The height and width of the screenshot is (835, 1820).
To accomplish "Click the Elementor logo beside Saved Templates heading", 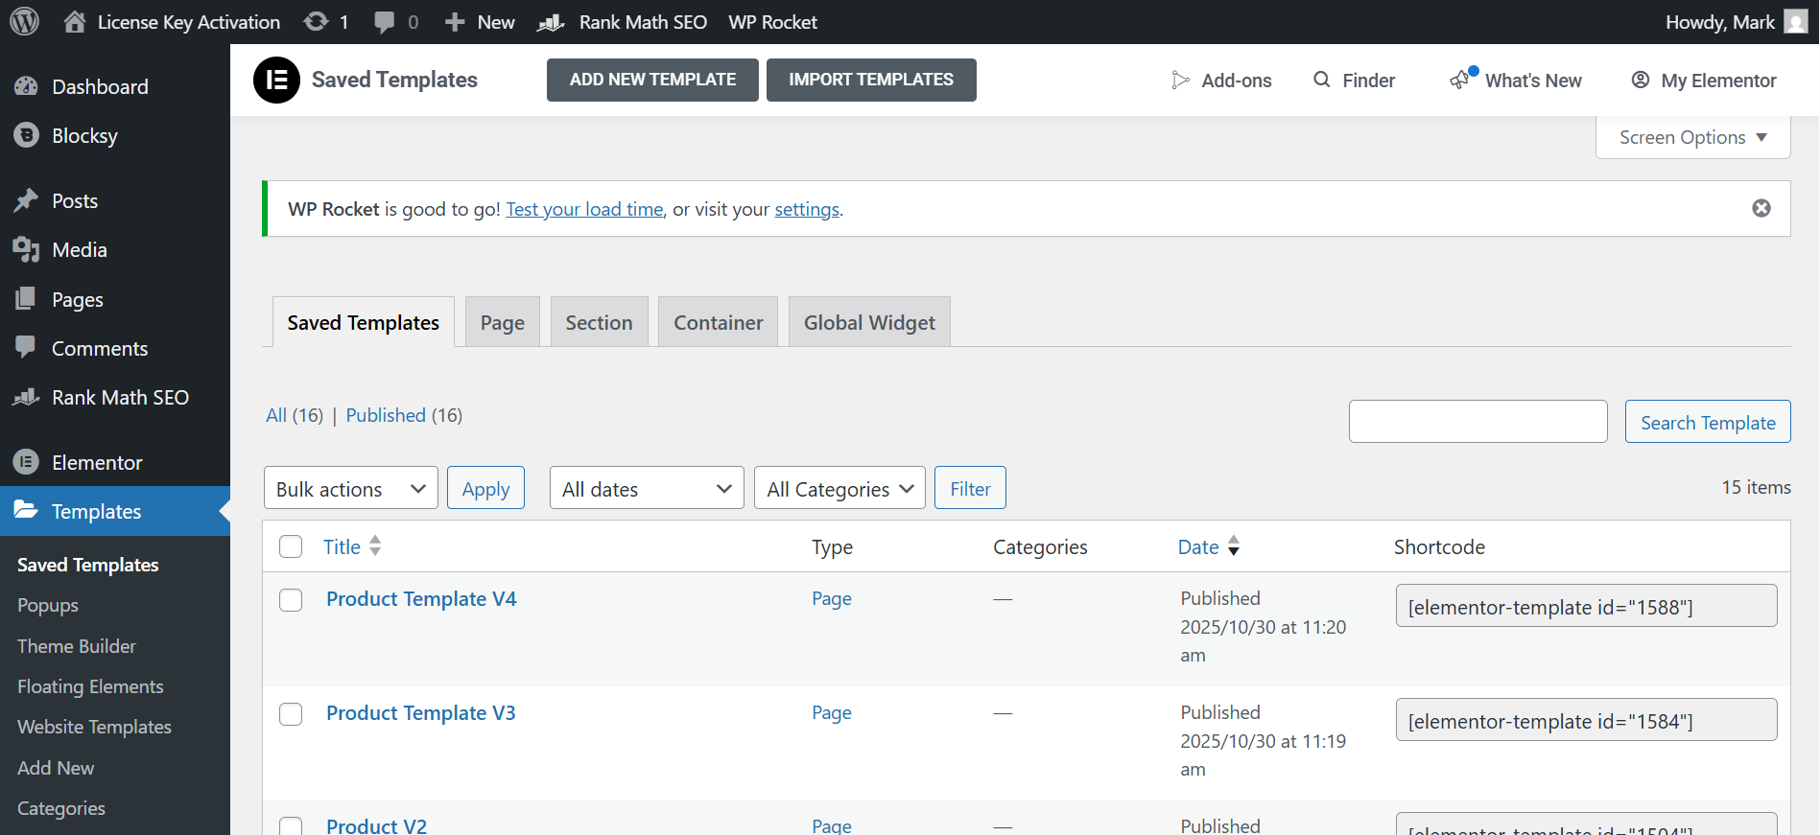I will pos(276,80).
